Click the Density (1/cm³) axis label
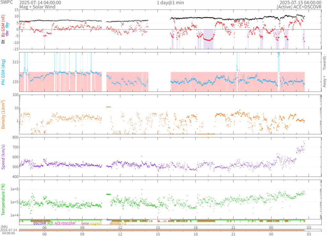Screen dimensions: 327x236 tap(3, 114)
